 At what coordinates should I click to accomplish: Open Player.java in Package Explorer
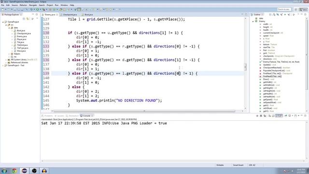point(21,39)
